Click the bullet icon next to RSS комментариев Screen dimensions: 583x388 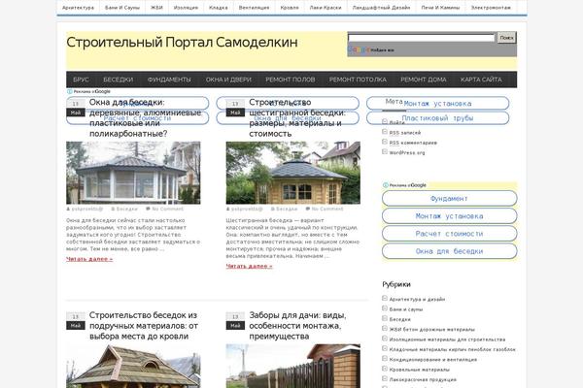click(385, 142)
